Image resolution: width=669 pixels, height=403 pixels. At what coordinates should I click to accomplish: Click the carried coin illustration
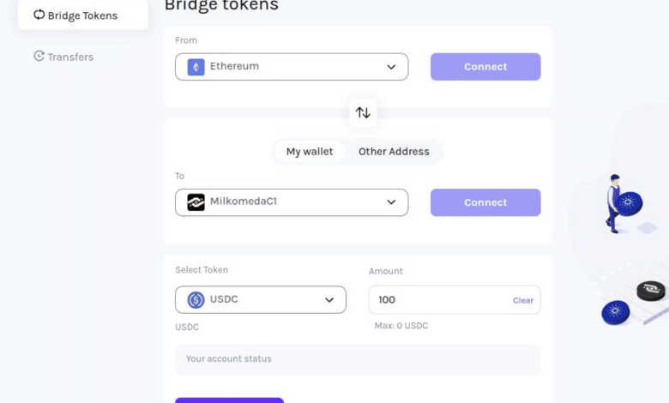click(629, 203)
